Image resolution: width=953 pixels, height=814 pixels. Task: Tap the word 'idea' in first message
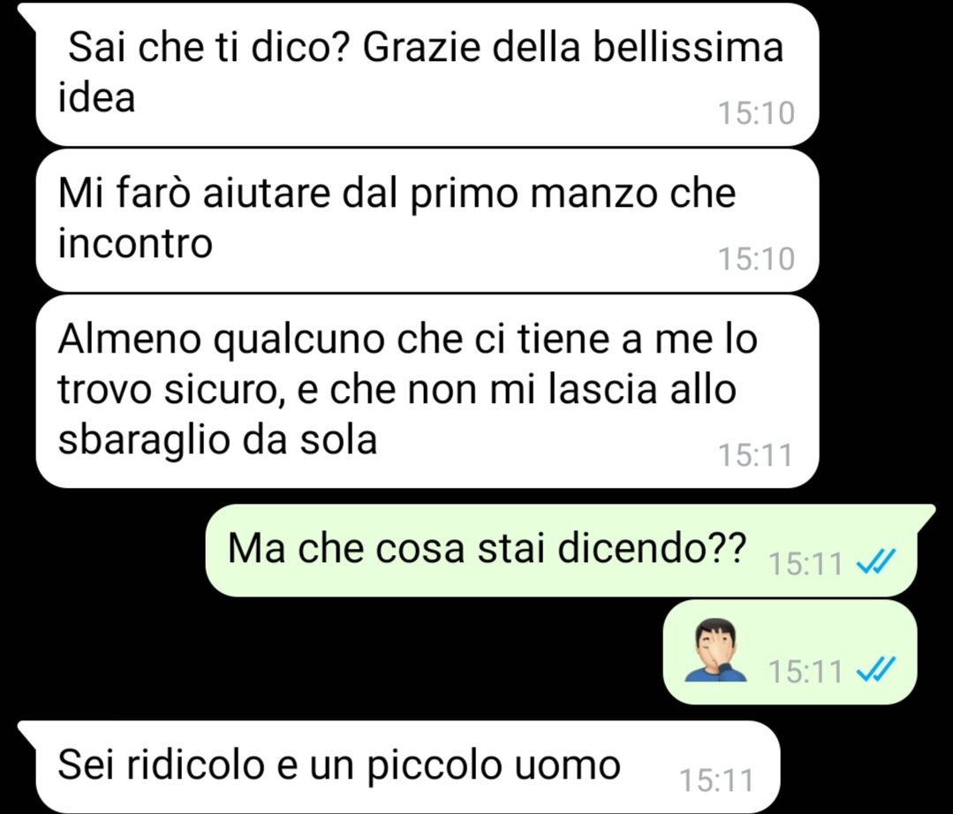coord(96,97)
